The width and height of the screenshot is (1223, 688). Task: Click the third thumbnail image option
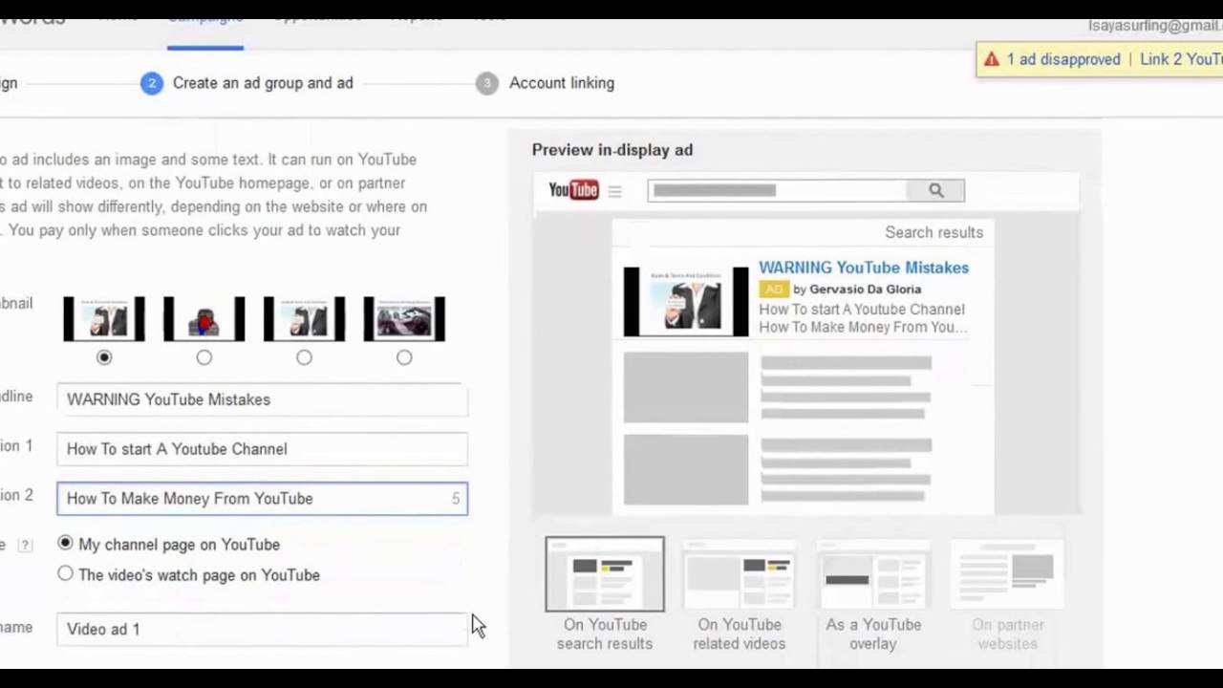(304, 319)
